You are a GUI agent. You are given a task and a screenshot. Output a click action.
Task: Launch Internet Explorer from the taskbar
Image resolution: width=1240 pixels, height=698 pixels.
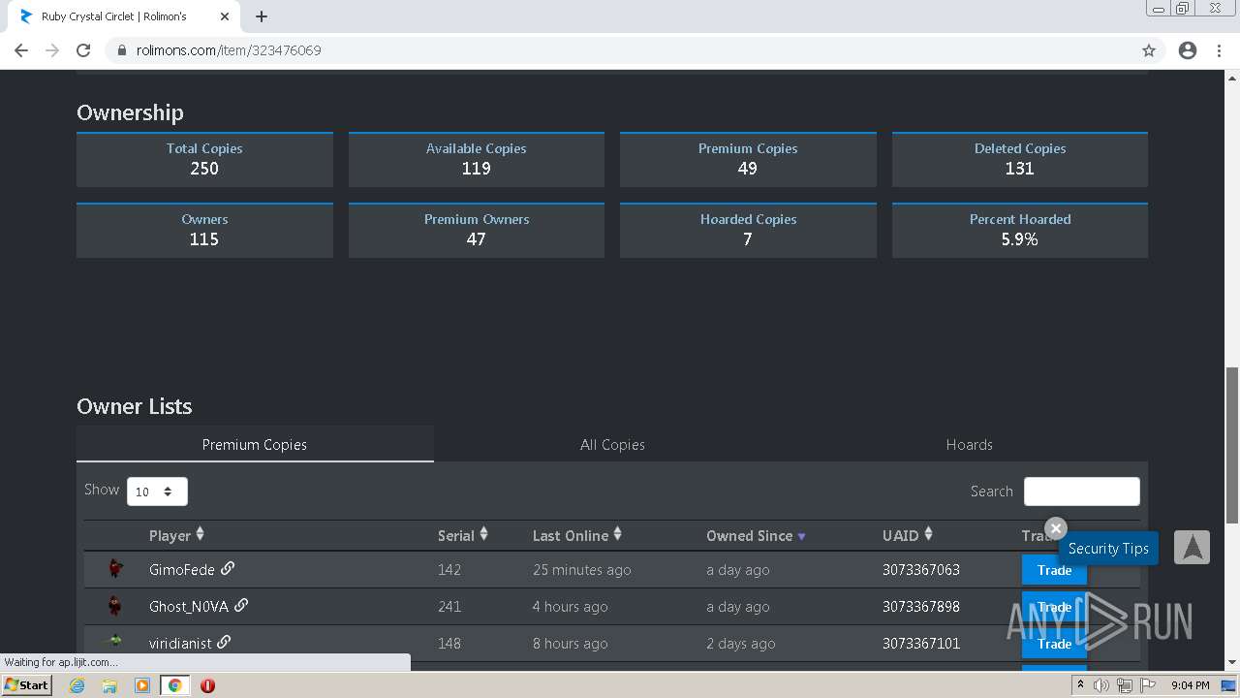(x=77, y=685)
